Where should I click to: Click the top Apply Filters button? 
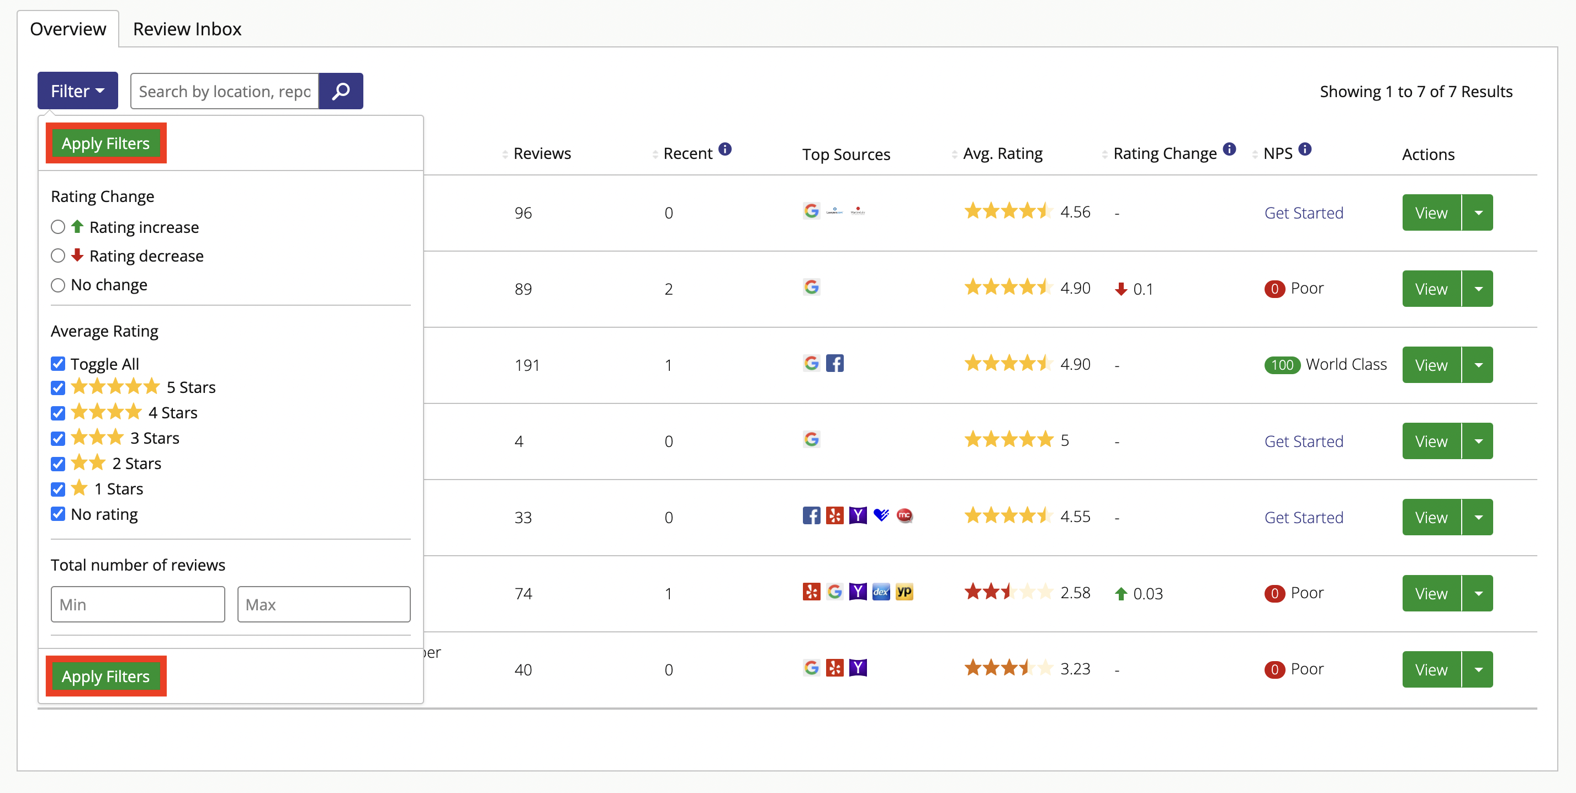pyautogui.click(x=105, y=143)
